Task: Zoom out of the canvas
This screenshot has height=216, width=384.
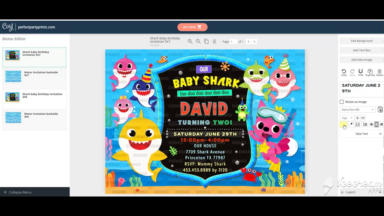Action: [x=198, y=41]
